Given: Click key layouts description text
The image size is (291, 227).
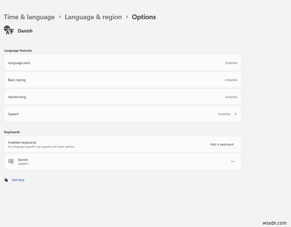Looking at the screenshot, I should coord(41,147).
